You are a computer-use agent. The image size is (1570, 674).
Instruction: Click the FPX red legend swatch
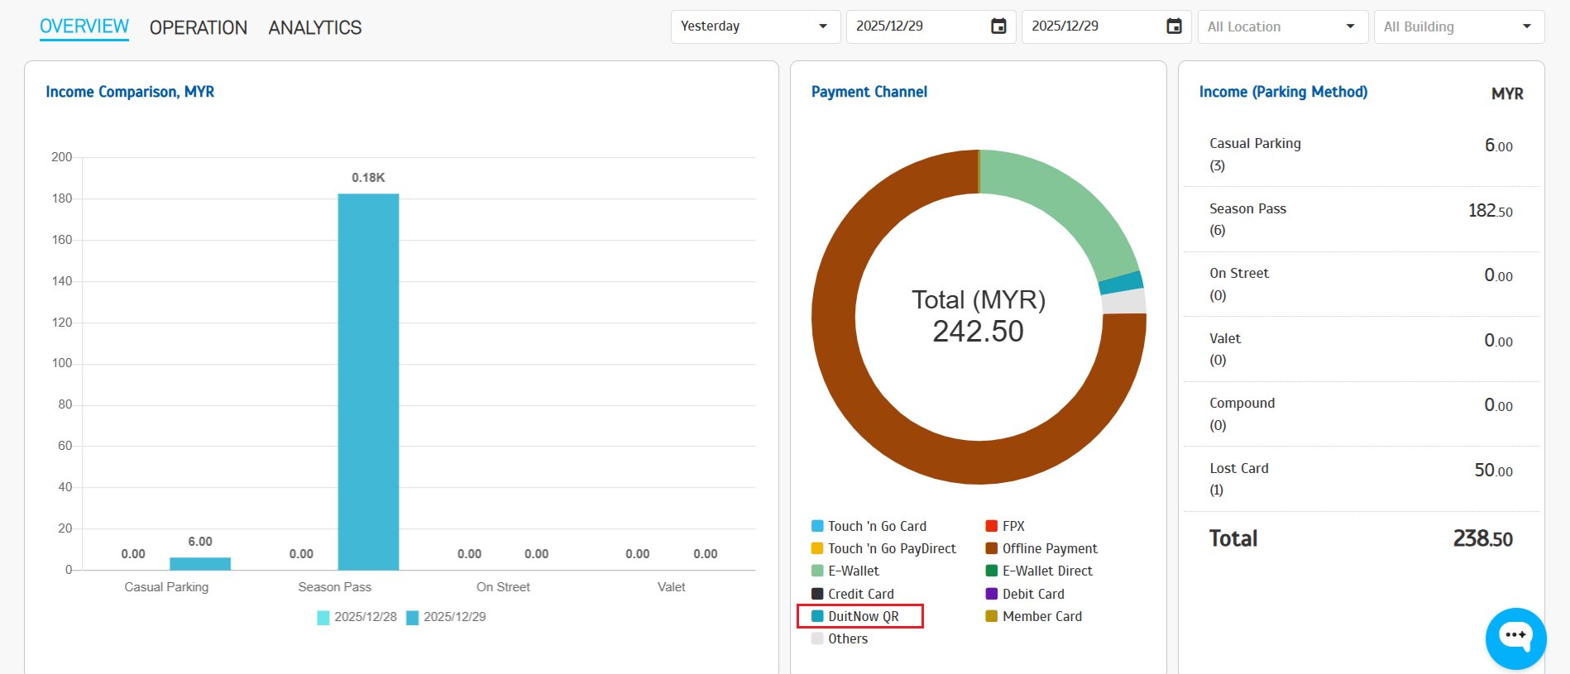click(991, 526)
